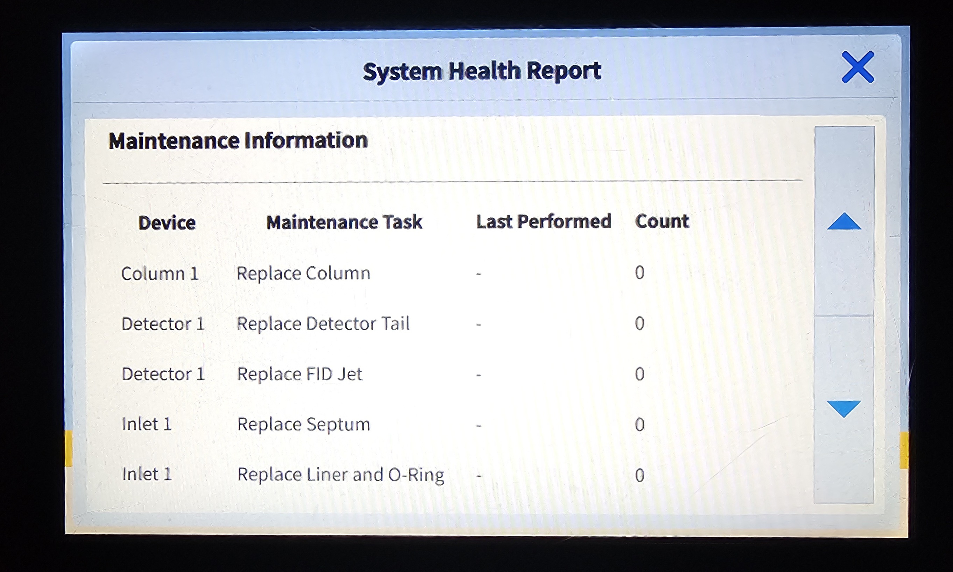Select the 'Column 1' device cell
Image resolution: width=953 pixels, height=572 pixels.
(160, 274)
